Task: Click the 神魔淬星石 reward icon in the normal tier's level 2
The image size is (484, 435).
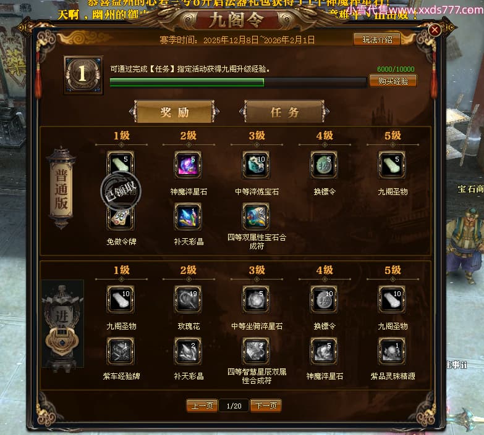Action: coord(188,165)
